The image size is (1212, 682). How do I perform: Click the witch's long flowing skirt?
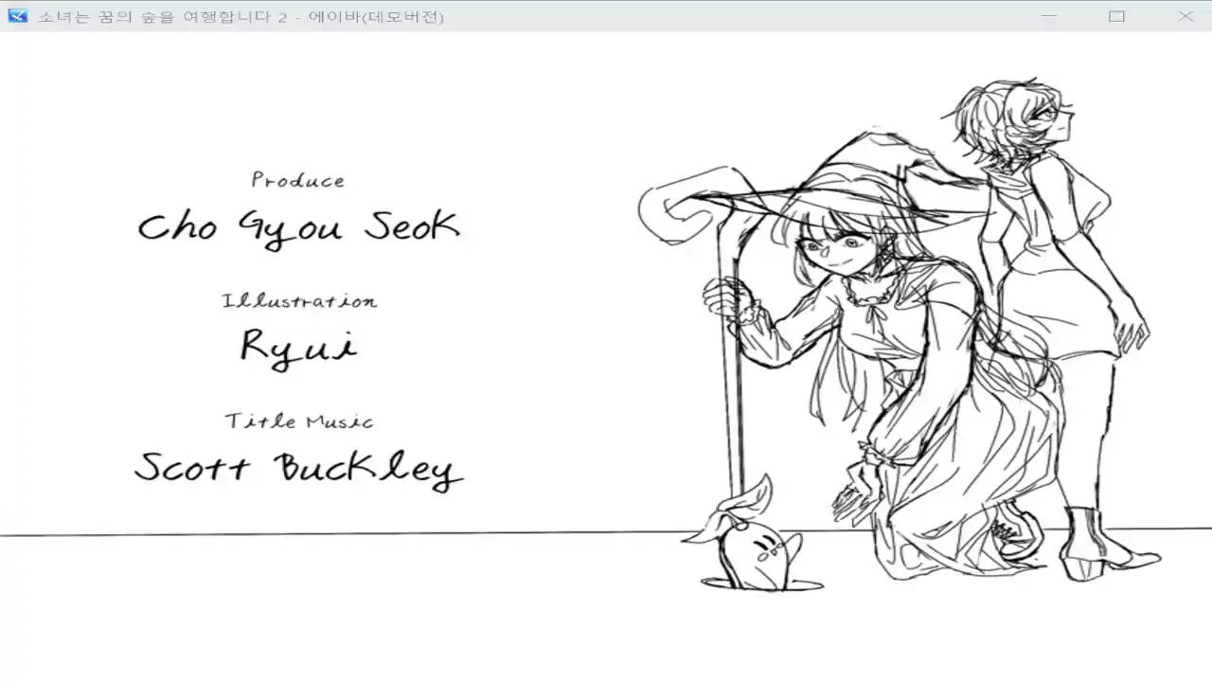click(x=956, y=474)
